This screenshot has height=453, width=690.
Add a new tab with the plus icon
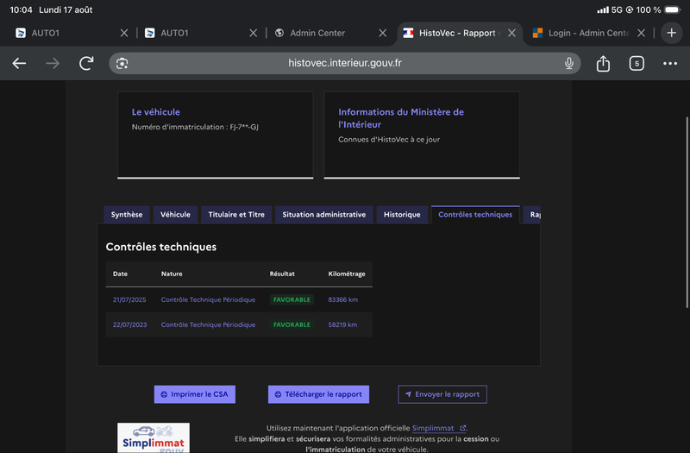(671, 33)
